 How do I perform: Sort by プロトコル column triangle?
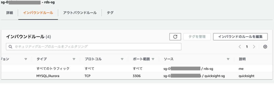122,59
